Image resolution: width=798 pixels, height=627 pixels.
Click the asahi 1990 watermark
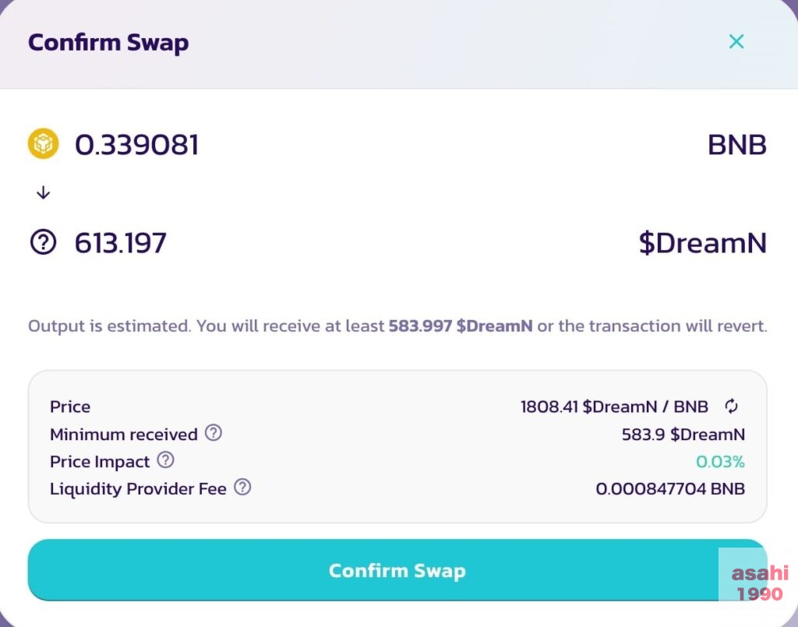click(x=759, y=583)
